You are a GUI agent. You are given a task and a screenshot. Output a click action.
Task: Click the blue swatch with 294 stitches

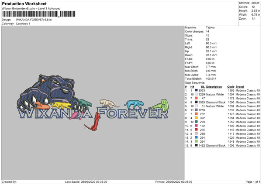[x=196, y=137]
